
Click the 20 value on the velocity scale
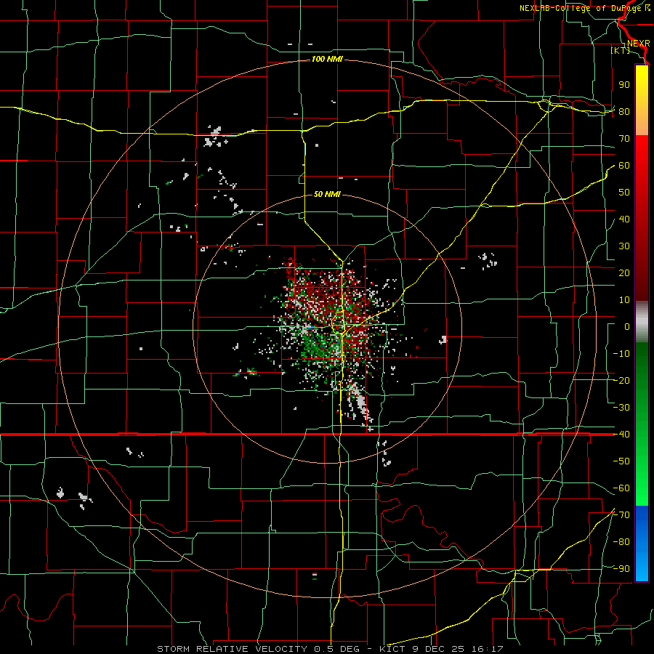click(x=624, y=273)
